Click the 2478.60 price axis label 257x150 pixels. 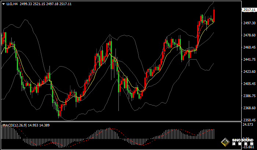[249, 35]
